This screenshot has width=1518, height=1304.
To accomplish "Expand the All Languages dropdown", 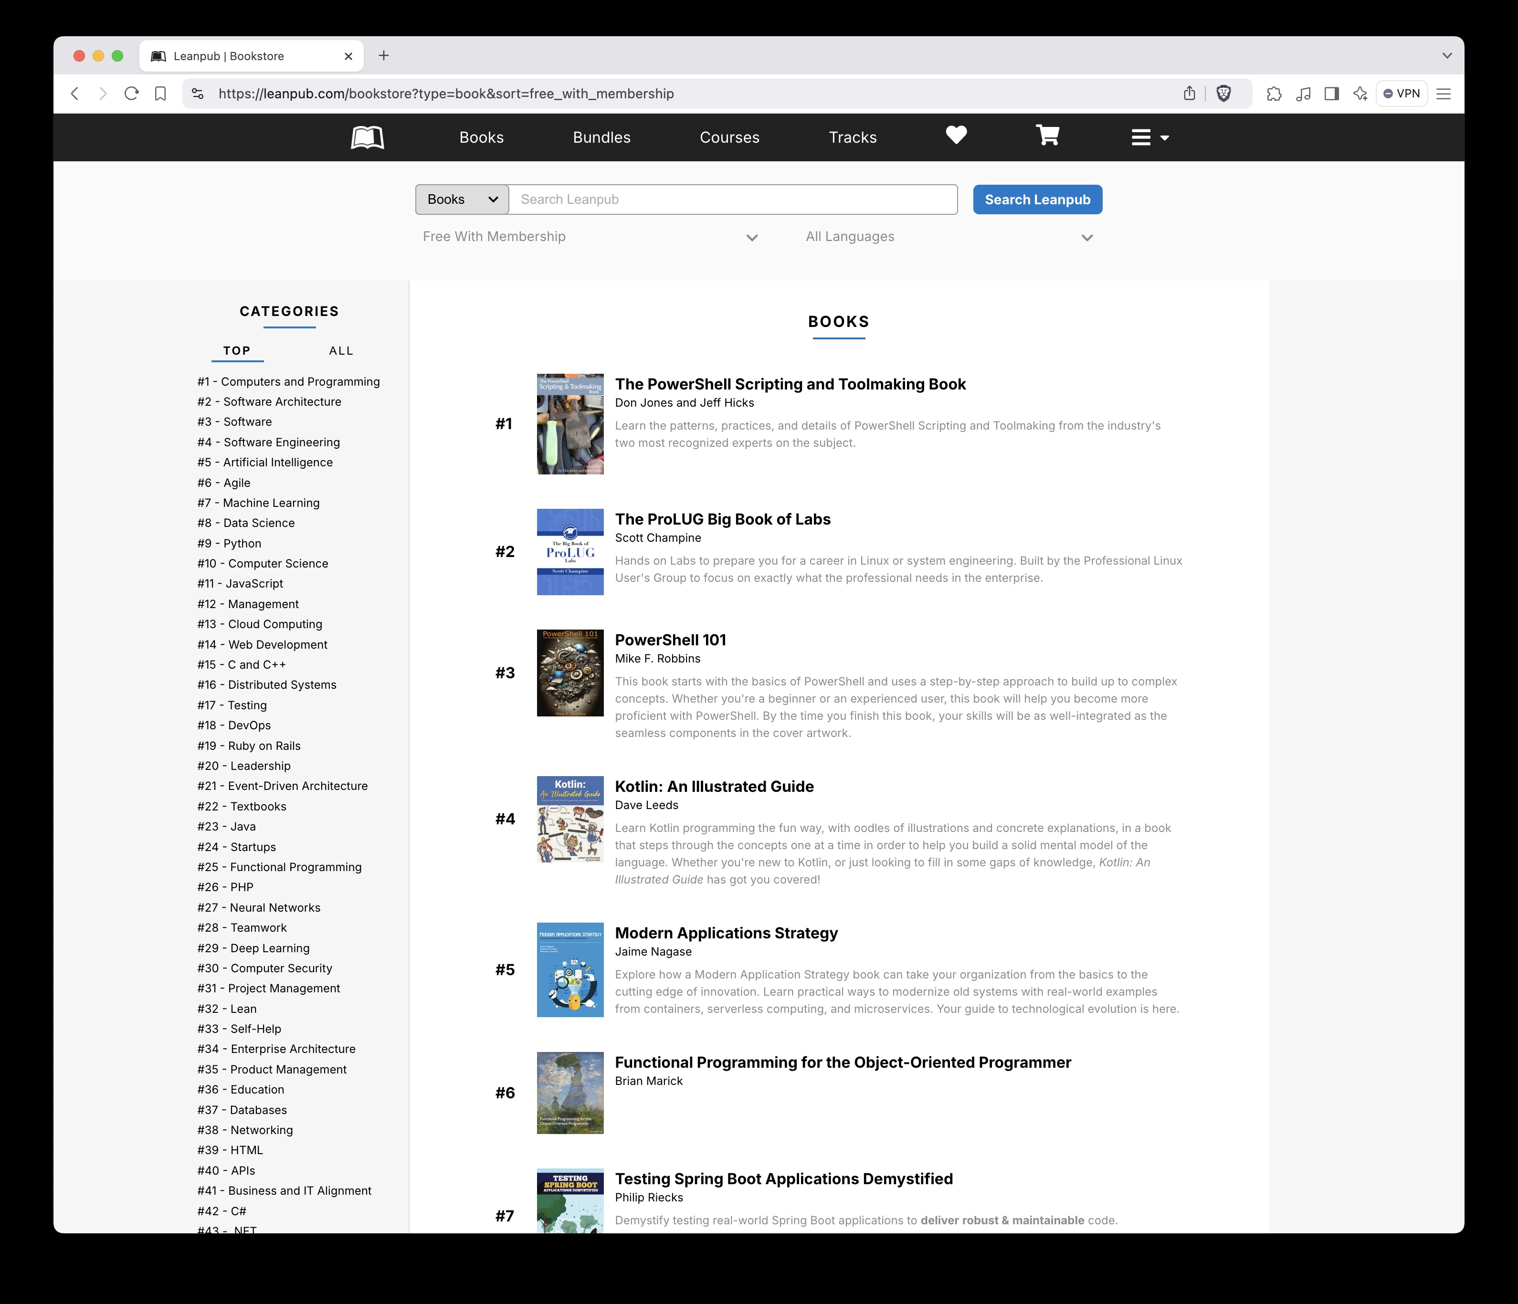I will point(949,237).
